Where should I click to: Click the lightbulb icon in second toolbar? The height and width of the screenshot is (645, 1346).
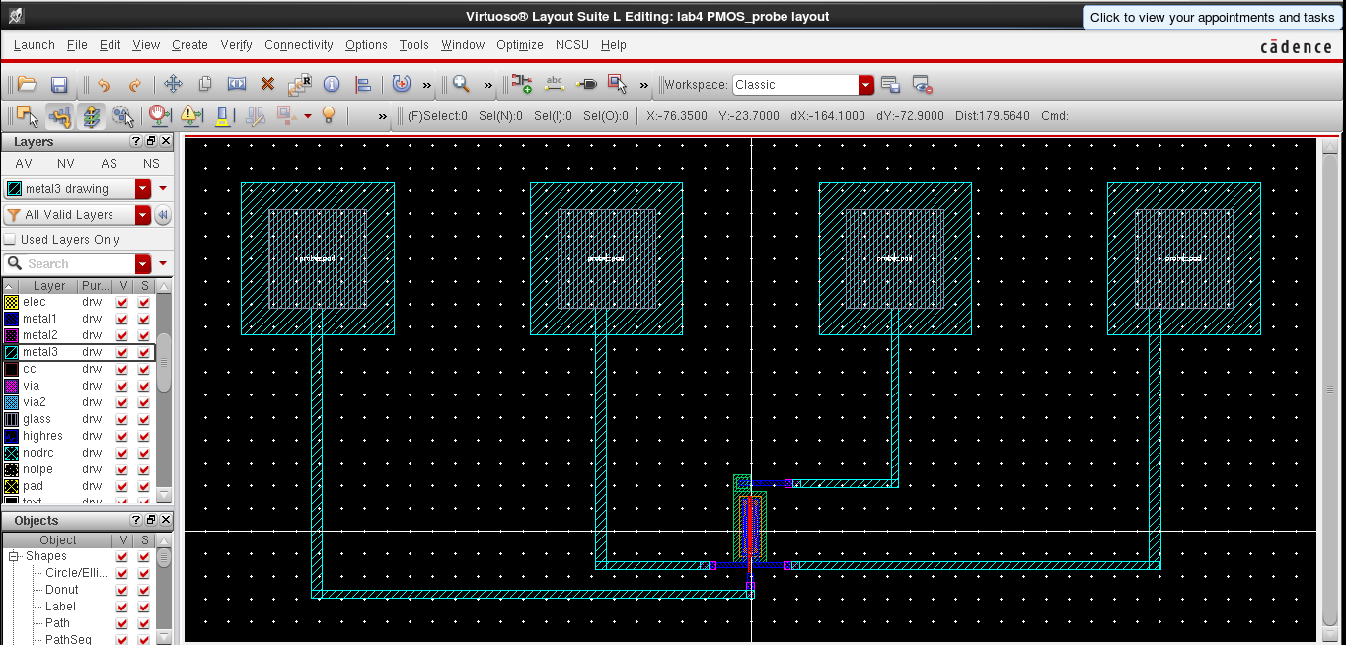coord(330,116)
